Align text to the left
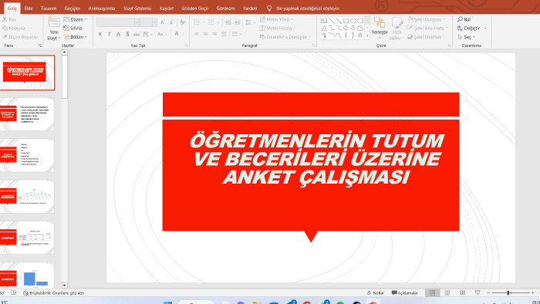This screenshot has width=540, height=304. coord(196,34)
